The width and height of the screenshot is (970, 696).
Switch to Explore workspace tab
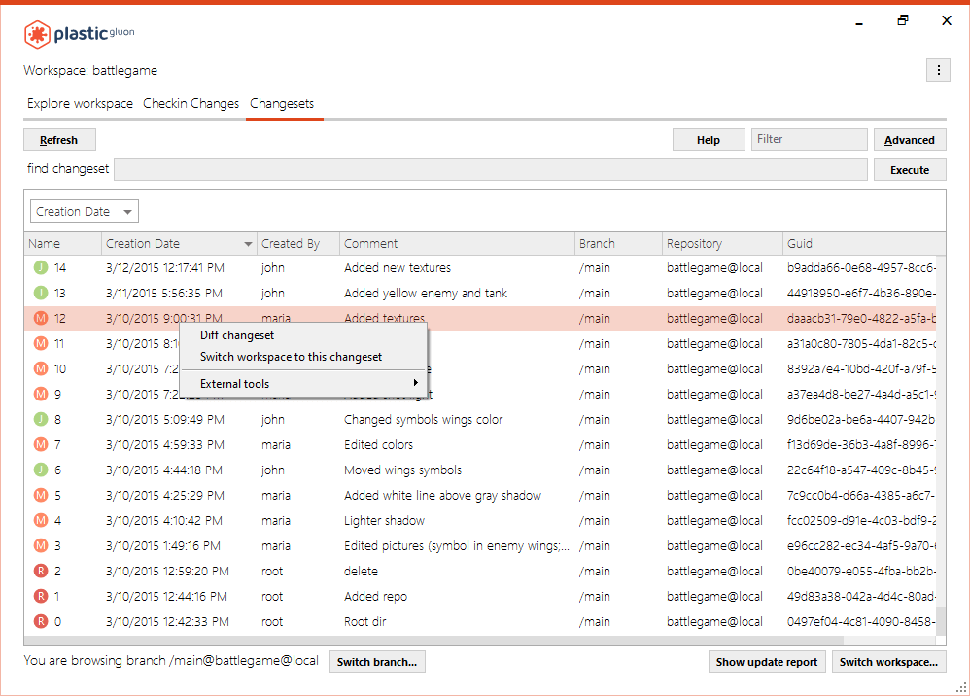tap(80, 103)
